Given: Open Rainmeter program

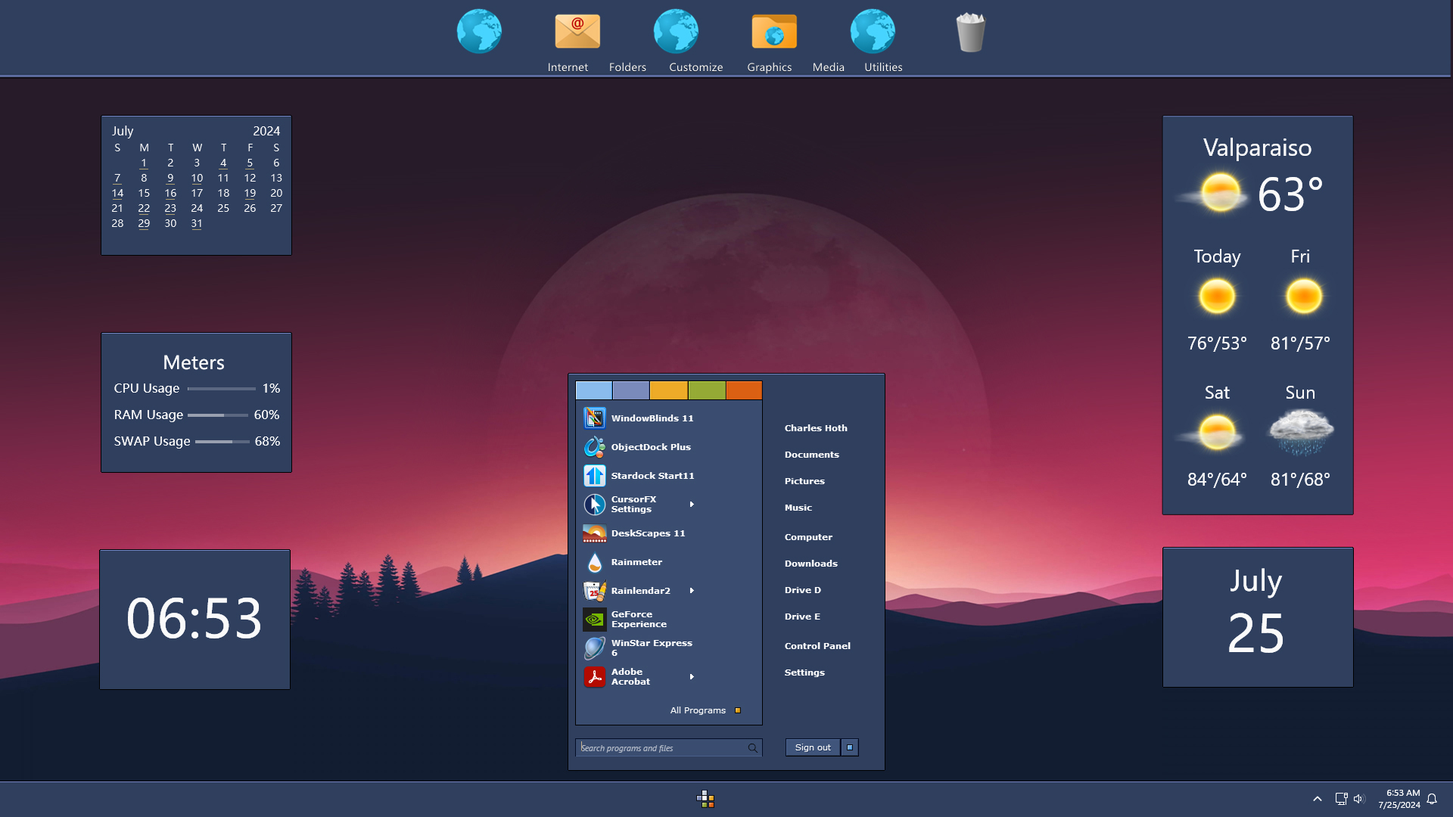Looking at the screenshot, I should tap(636, 562).
